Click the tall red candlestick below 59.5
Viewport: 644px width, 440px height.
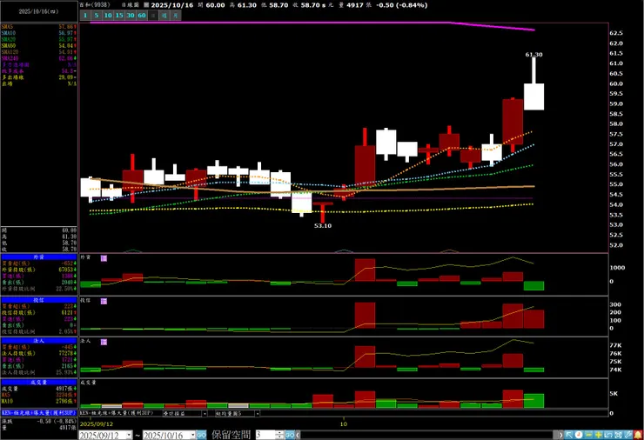coord(513,122)
